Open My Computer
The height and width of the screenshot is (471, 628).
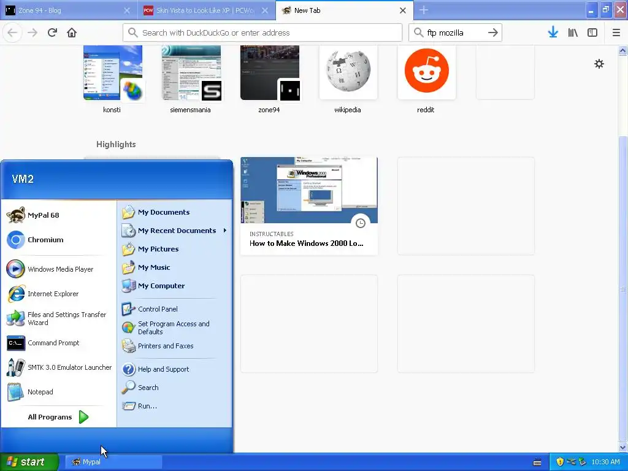(x=175, y=286)
